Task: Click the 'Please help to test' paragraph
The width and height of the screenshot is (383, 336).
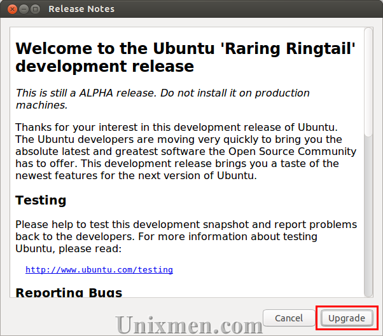Action: pyautogui.click(x=186, y=236)
